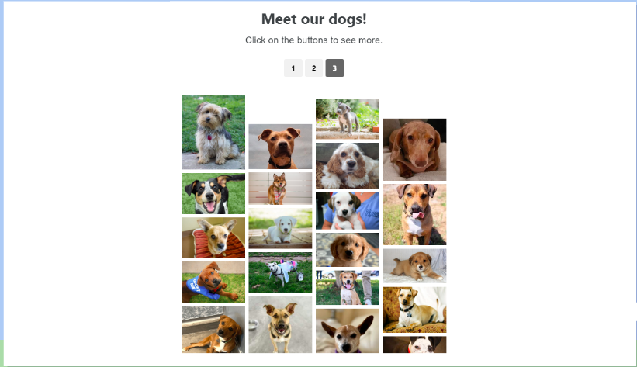Viewport: 637px width, 367px height.
Task: Select pagination button 2
Action: pos(313,68)
